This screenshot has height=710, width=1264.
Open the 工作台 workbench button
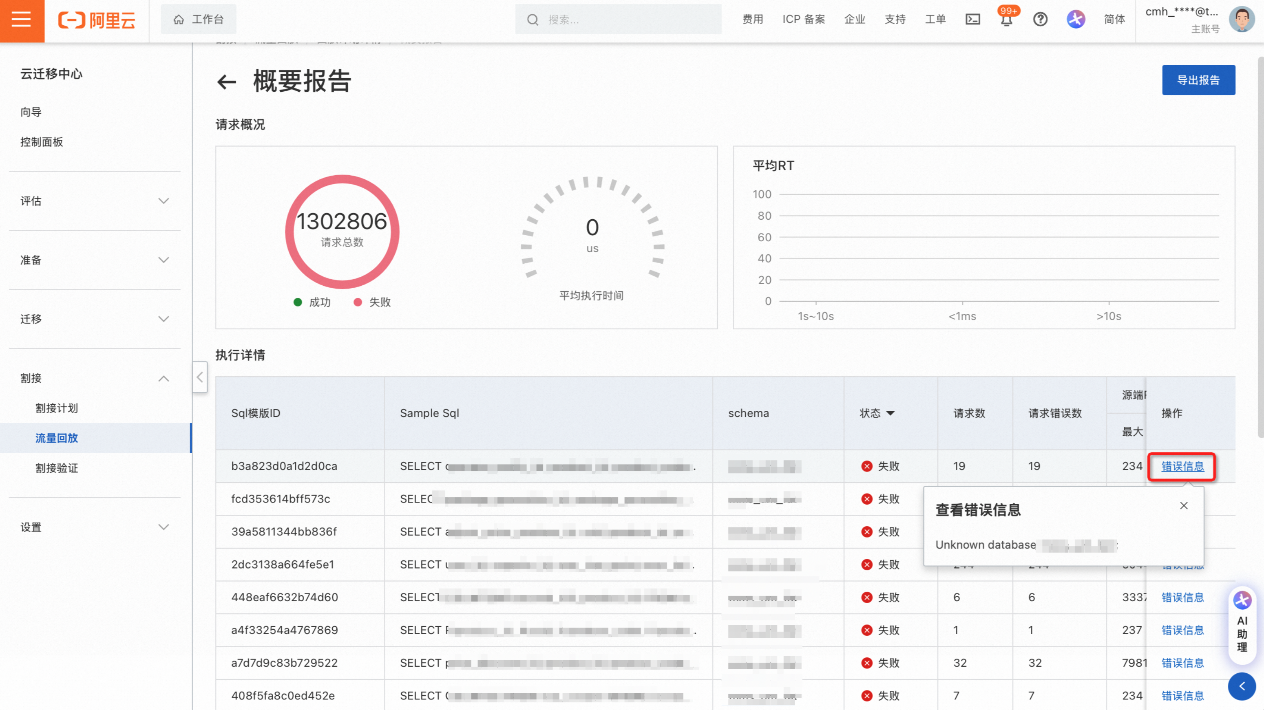198,20
